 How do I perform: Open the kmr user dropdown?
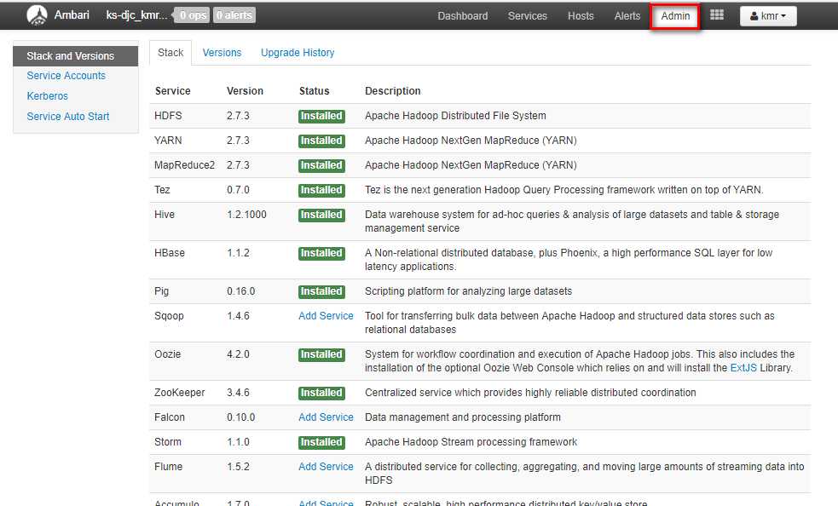768,16
